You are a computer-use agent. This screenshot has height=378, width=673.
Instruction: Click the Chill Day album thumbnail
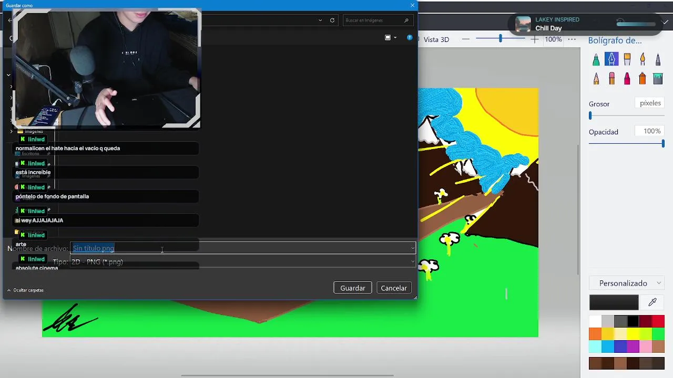tap(523, 24)
